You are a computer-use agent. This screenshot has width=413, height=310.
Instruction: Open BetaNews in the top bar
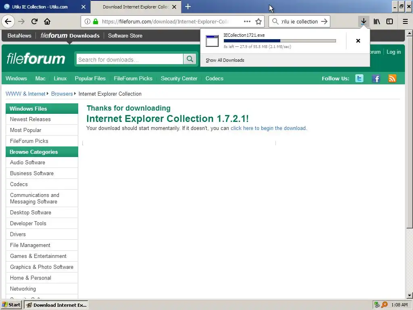[19, 36]
